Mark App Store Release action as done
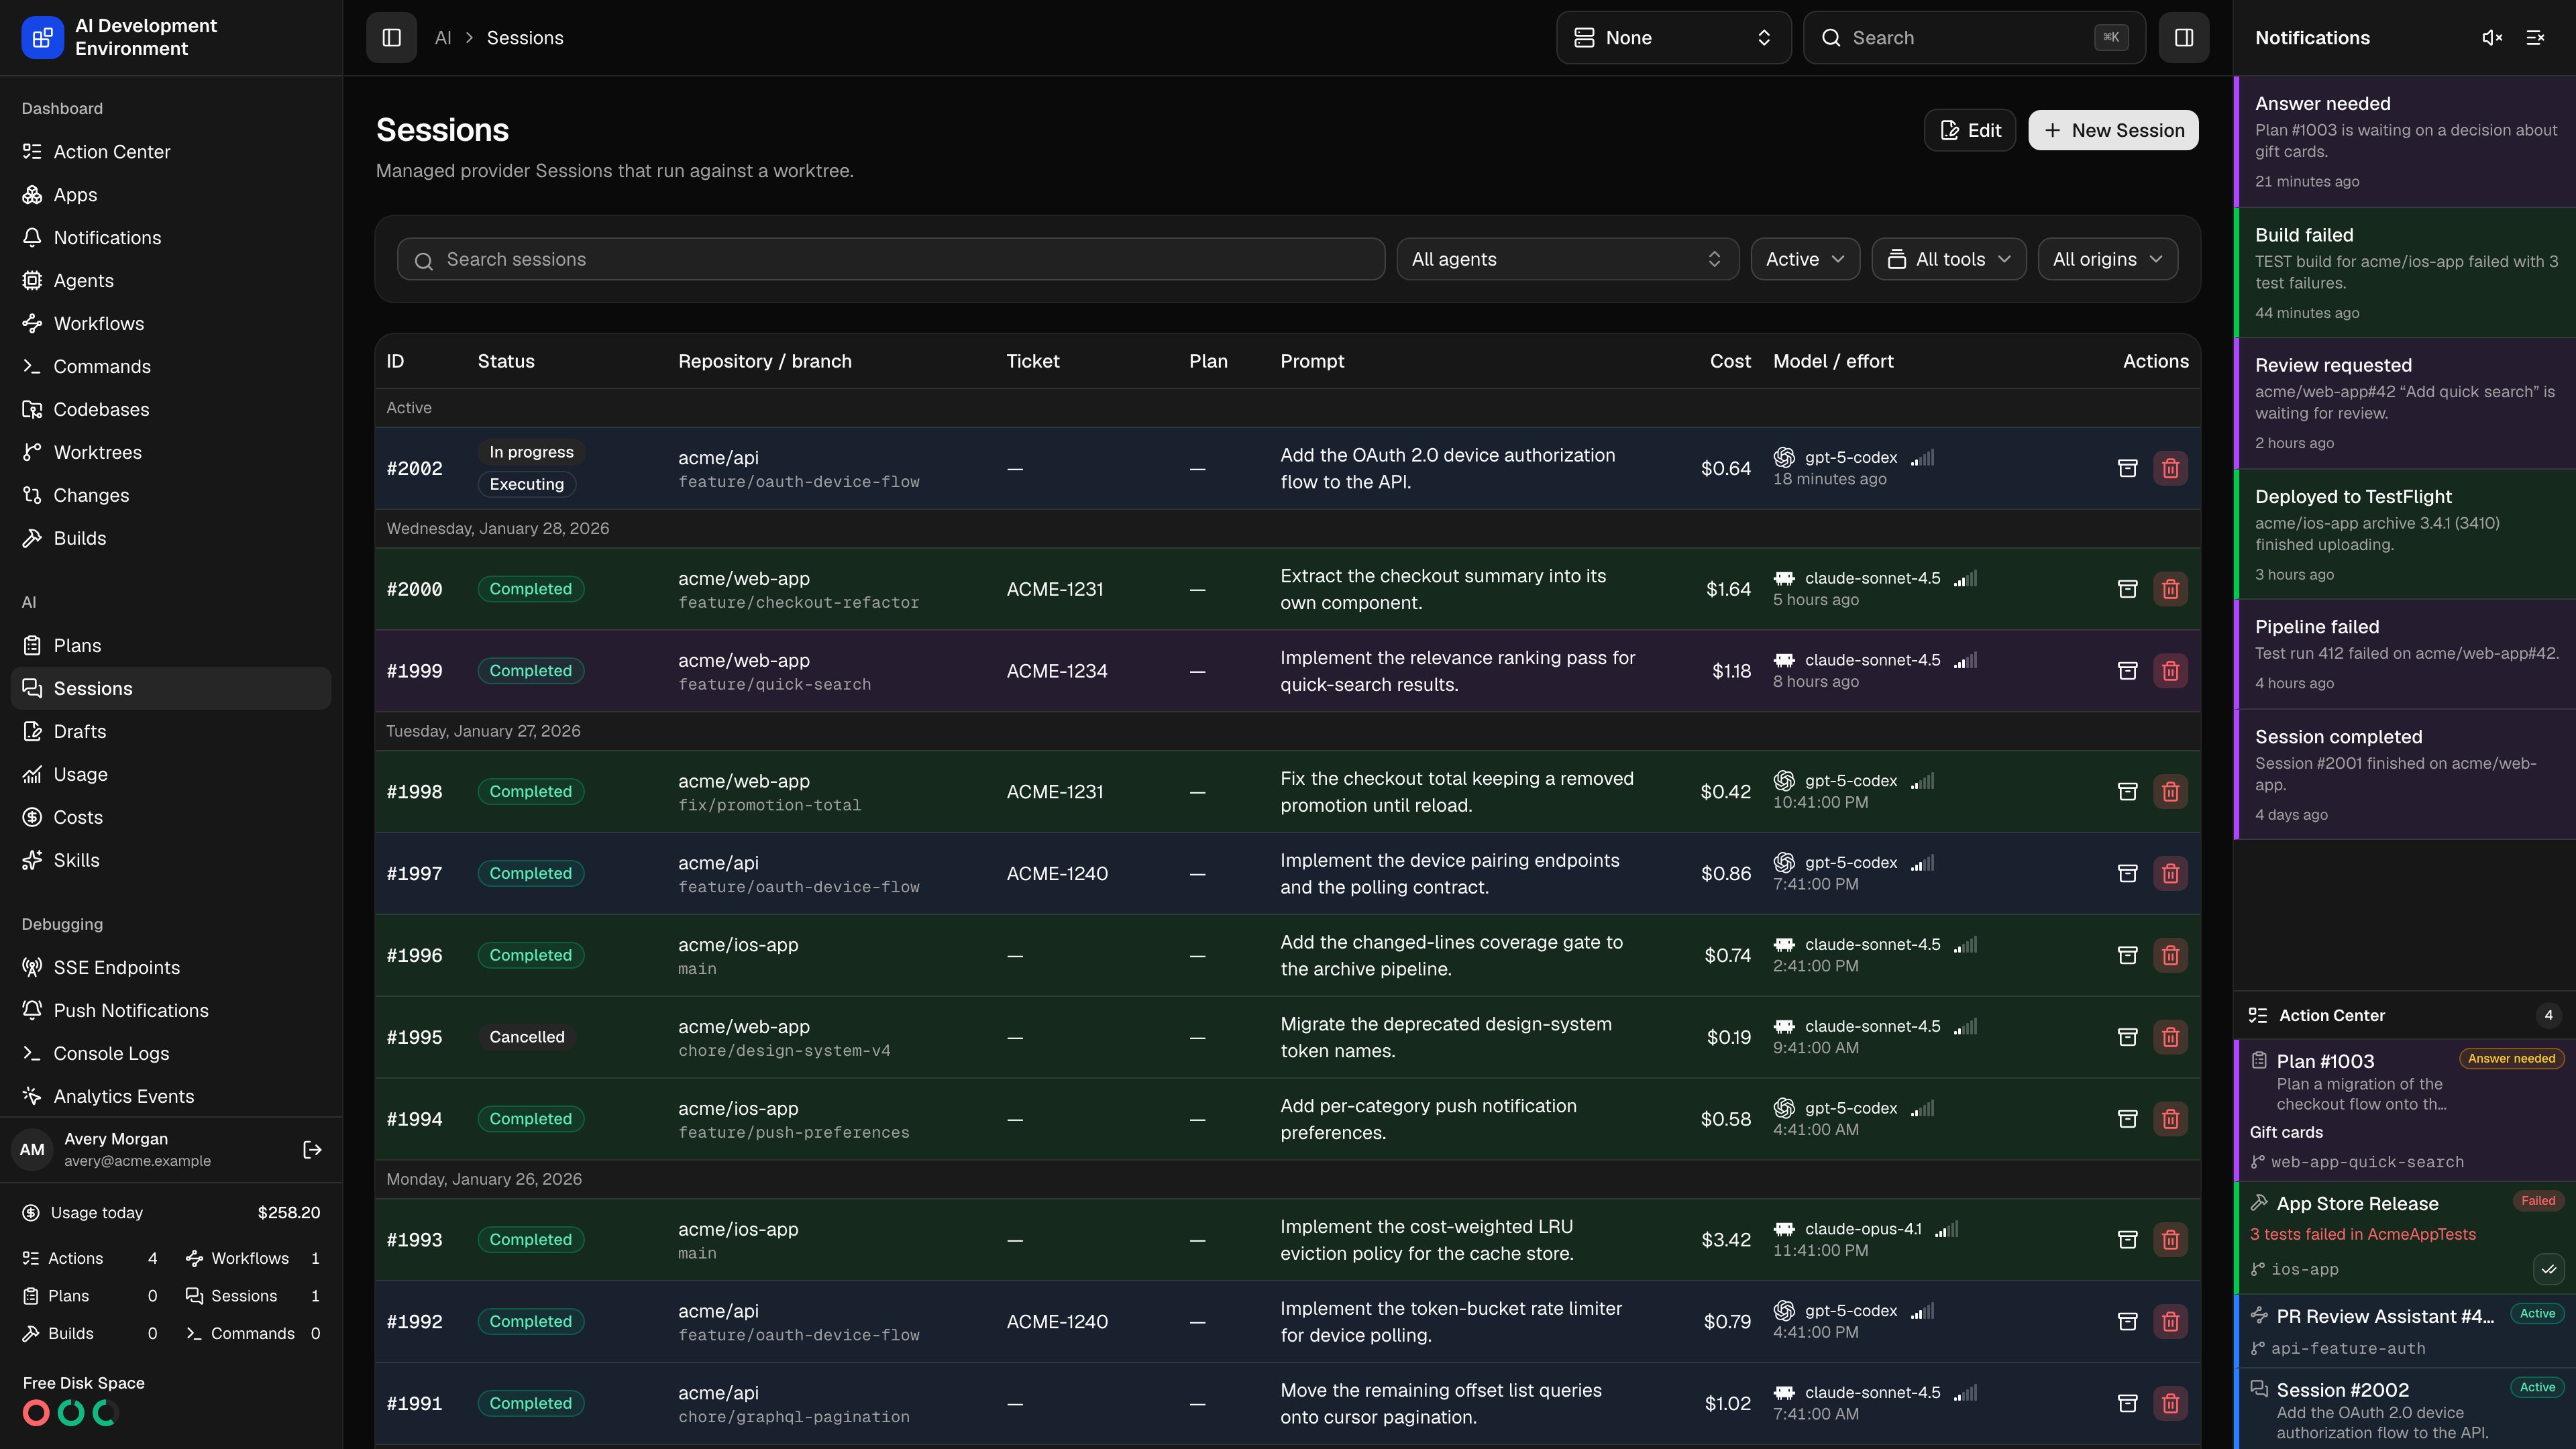This screenshot has width=2576, height=1449. [x=2549, y=1270]
